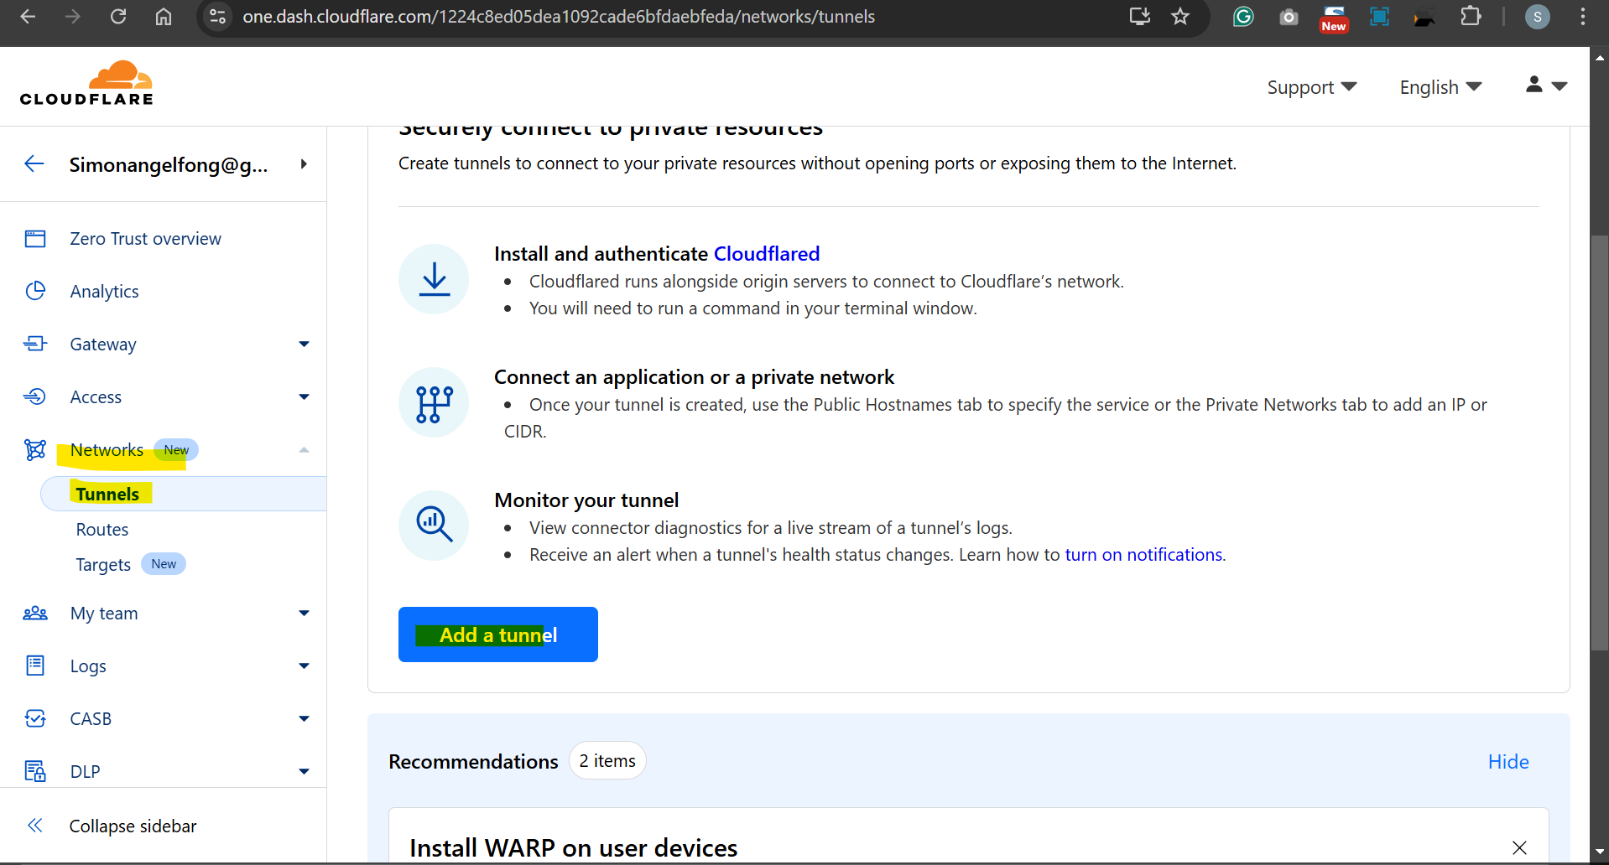Expand the Logs menu arrow
Image resolution: width=1609 pixels, height=865 pixels.
tap(304, 666)
